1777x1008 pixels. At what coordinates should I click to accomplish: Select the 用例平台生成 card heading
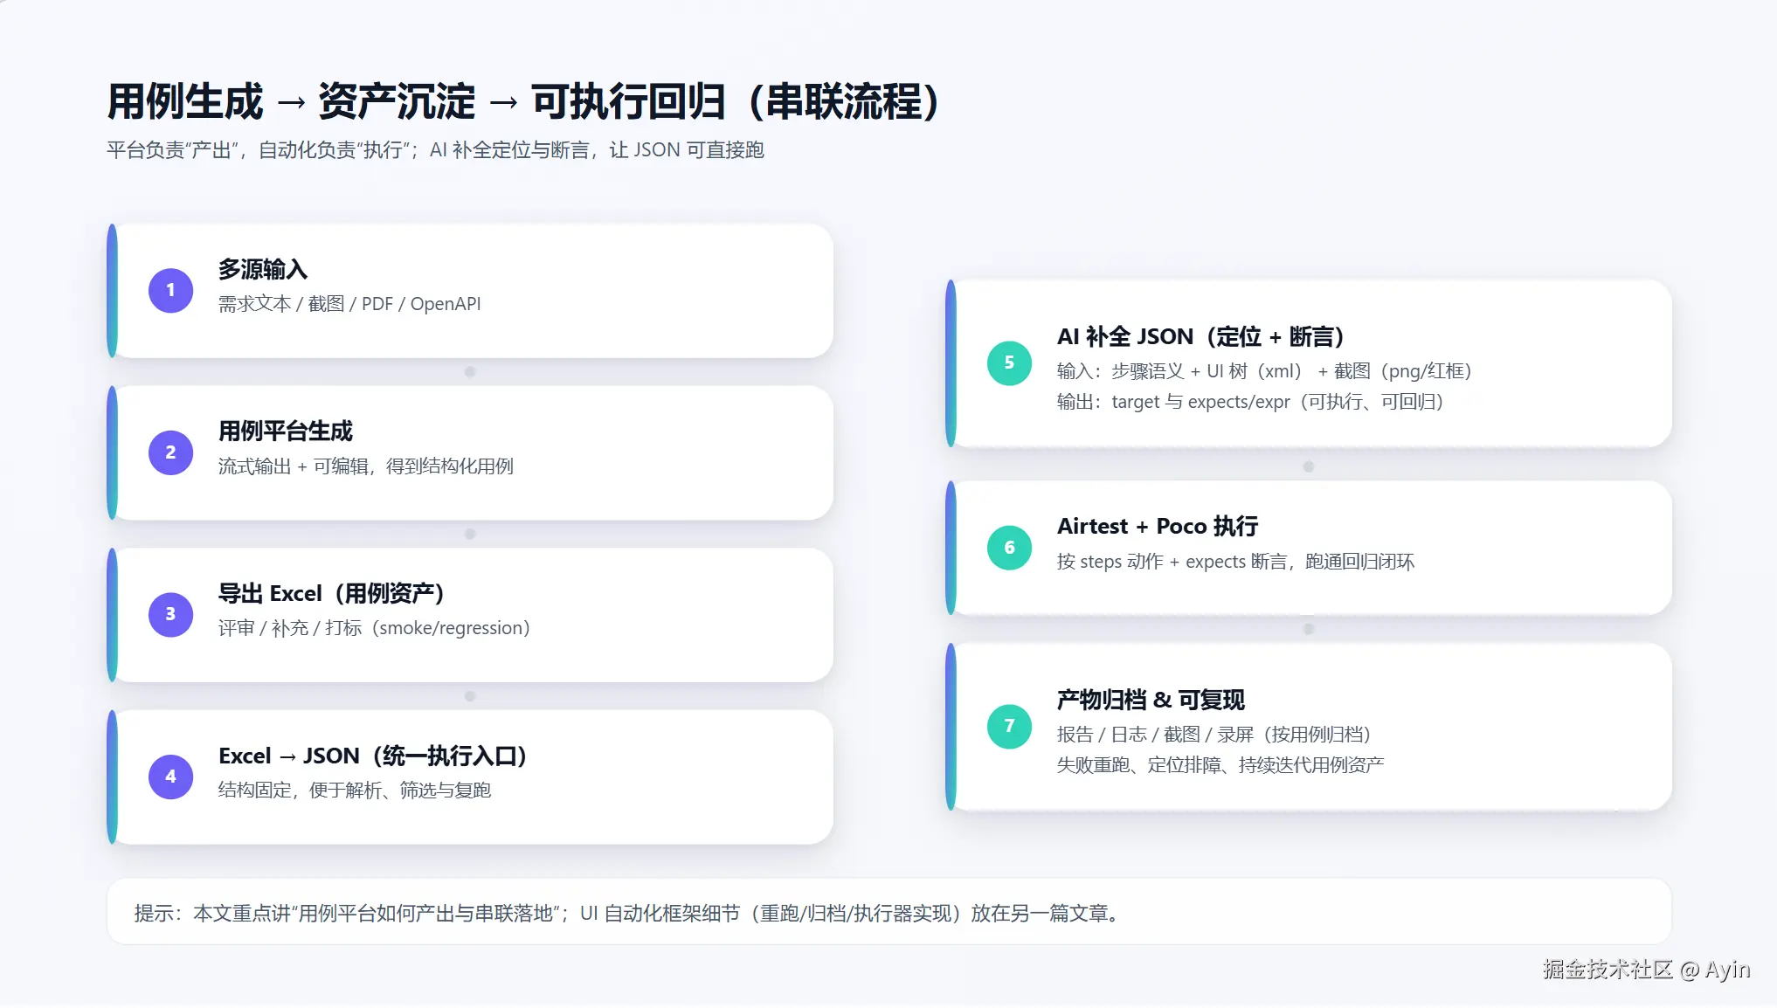click(286, 432)
